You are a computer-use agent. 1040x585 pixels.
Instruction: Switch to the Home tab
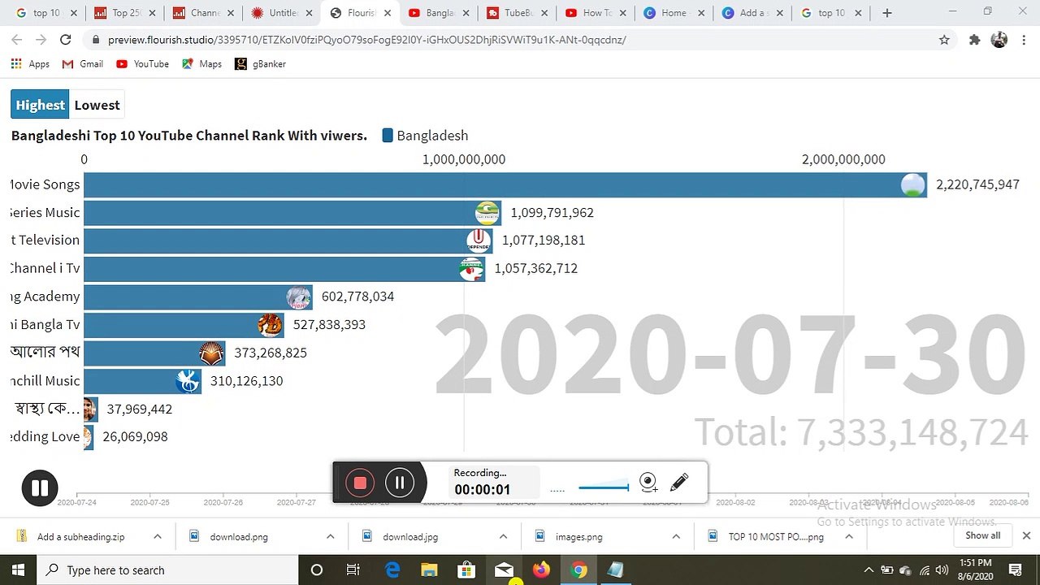pyautogui.click(x=674, y=13)
